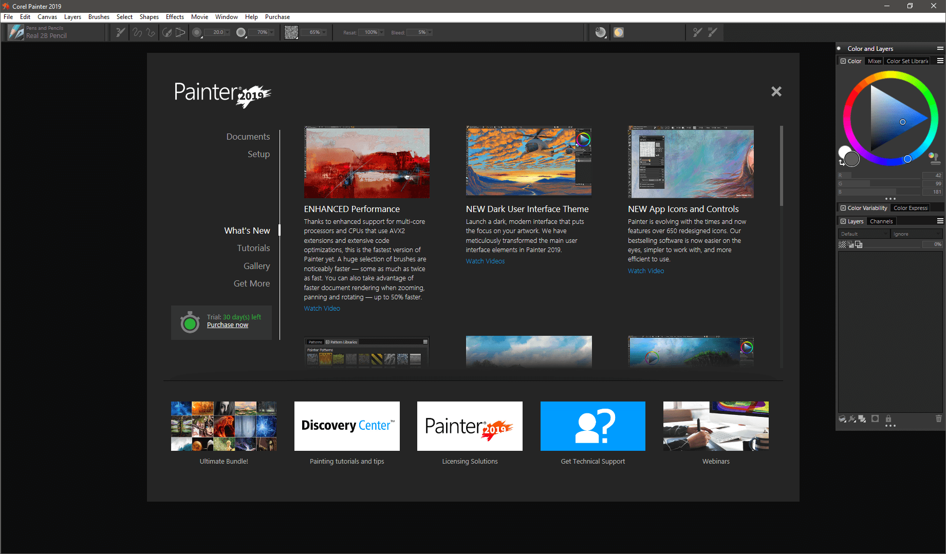Close the Layers panel via its X box
946x554 pixels.
click(x=843, y=221)
